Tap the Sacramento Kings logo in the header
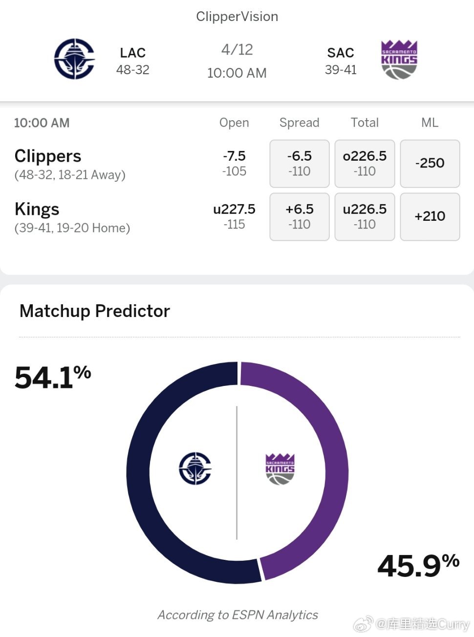This screenshot has width=474, height=637. coord(399,60)
